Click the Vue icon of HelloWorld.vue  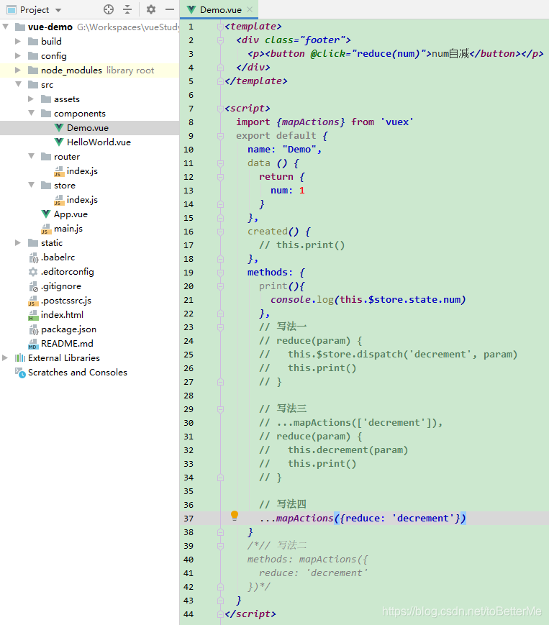tap(59, 142)
